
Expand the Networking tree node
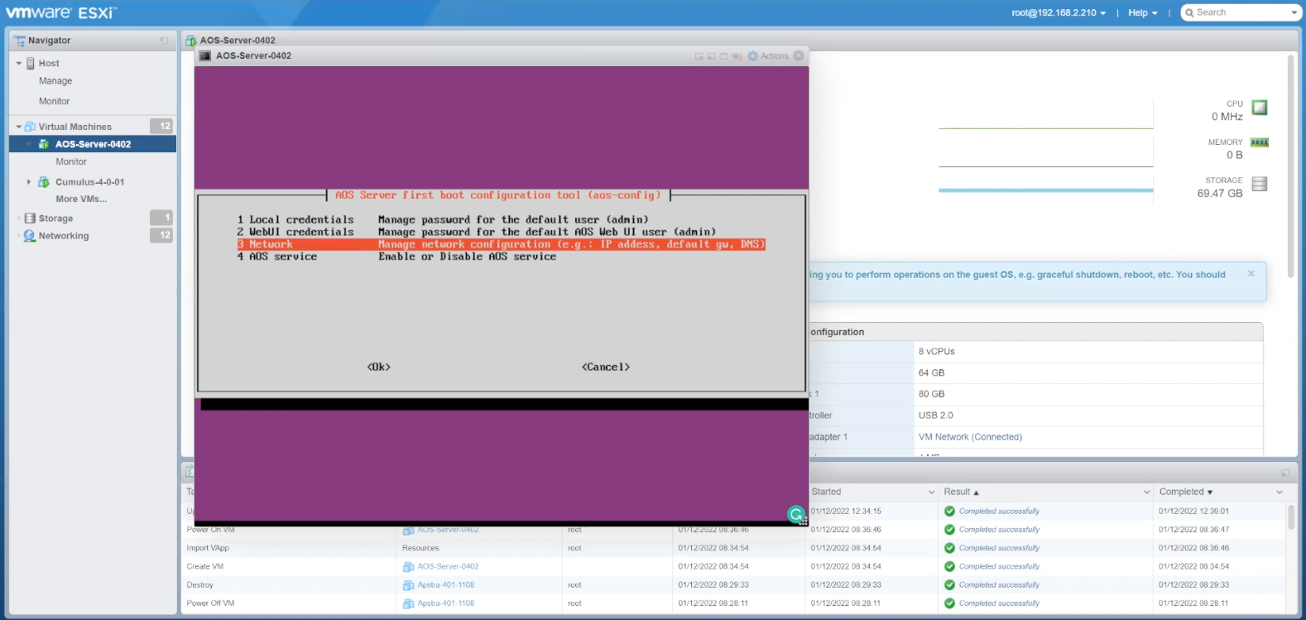19,236
